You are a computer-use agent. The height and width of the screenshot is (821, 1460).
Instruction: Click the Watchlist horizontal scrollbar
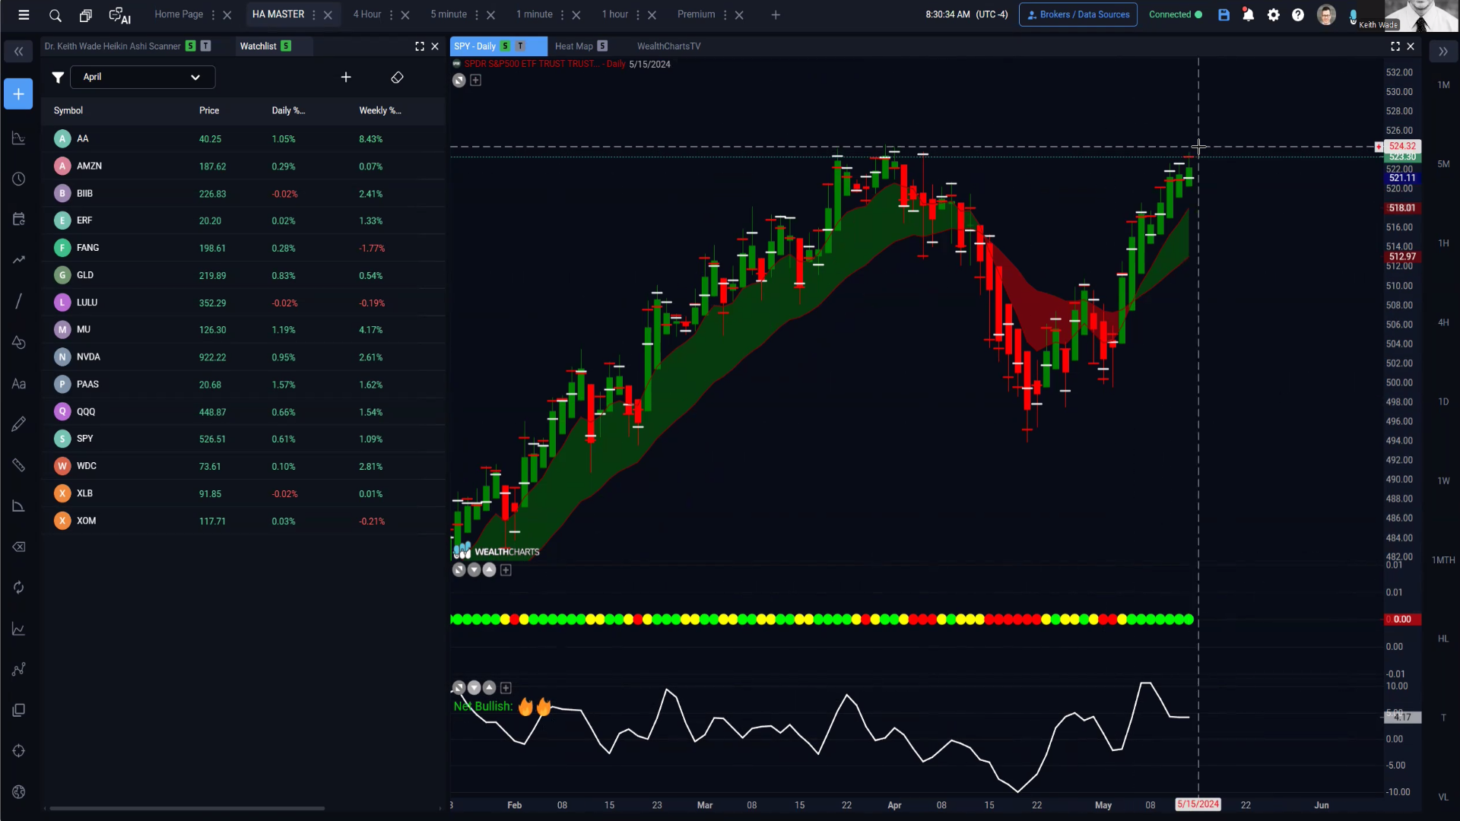pos(187,808)
